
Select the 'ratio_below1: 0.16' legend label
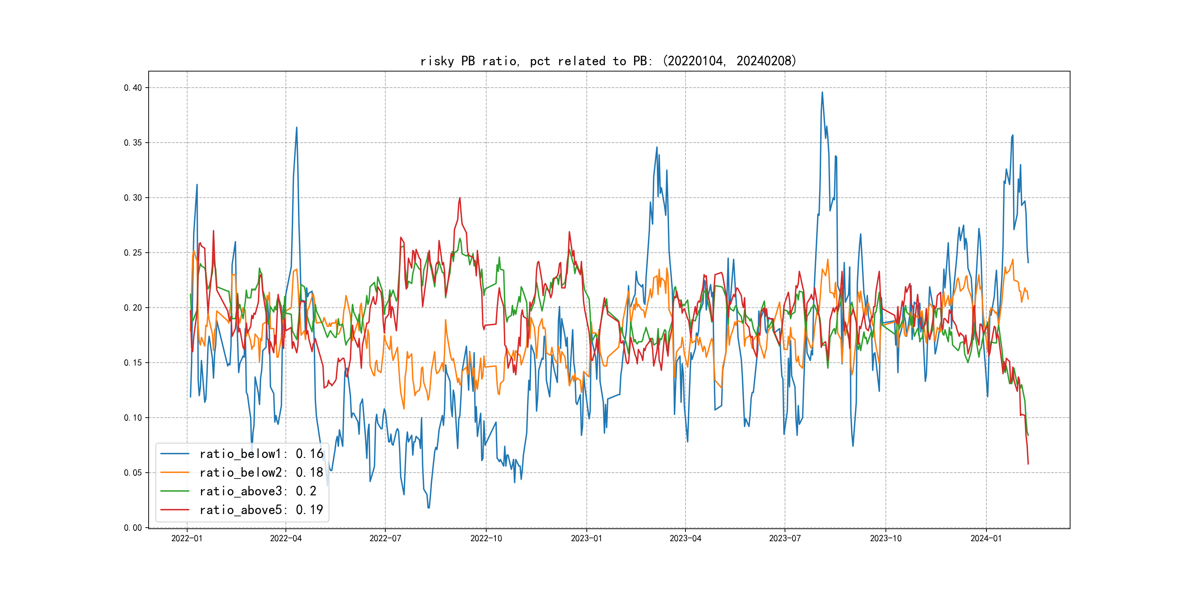point(261,454)
